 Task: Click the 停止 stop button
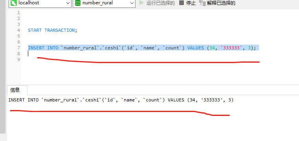point(187,3)
